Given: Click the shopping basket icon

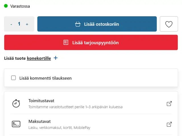Looking at the screenshot, I should tap(78, 24).
